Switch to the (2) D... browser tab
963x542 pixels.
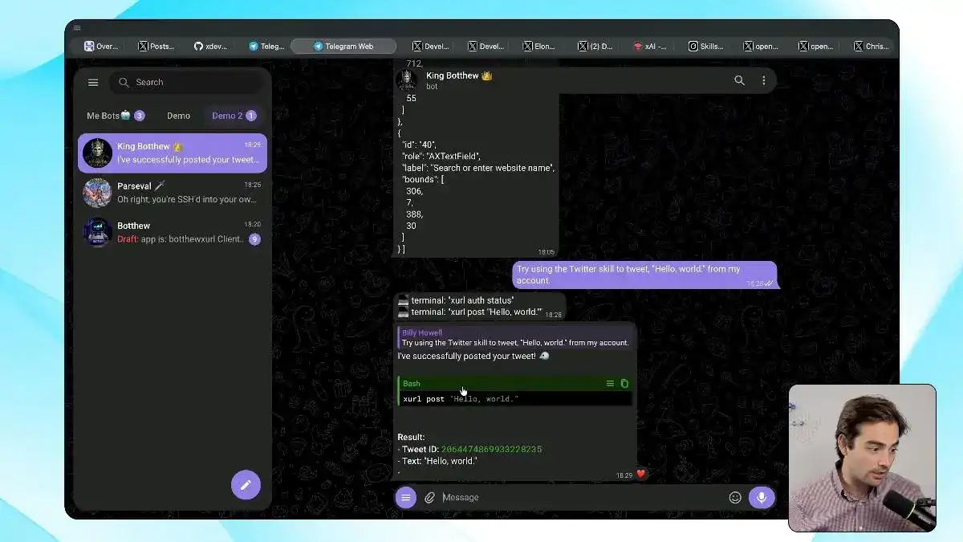(595, 47)
